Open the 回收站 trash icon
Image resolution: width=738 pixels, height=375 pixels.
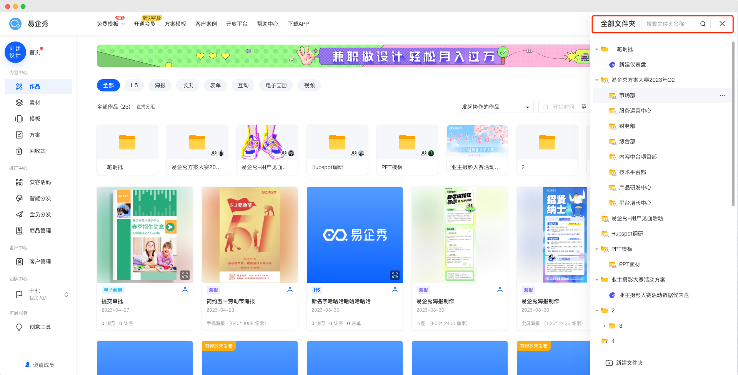coord(19,151)
